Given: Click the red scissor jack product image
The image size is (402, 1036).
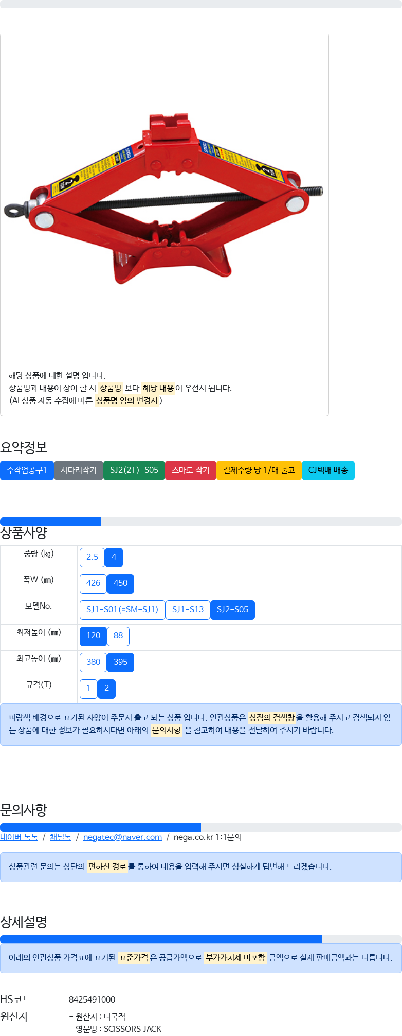Looking at the screenshot, I should (165, 198).
